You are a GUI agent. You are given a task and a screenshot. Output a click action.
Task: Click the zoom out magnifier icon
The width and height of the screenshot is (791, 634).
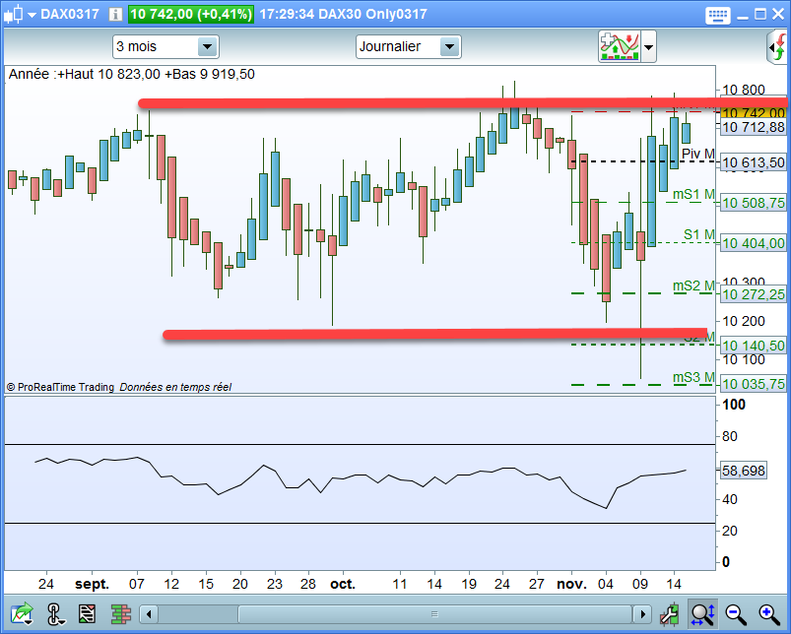click(x=736, y=614)
